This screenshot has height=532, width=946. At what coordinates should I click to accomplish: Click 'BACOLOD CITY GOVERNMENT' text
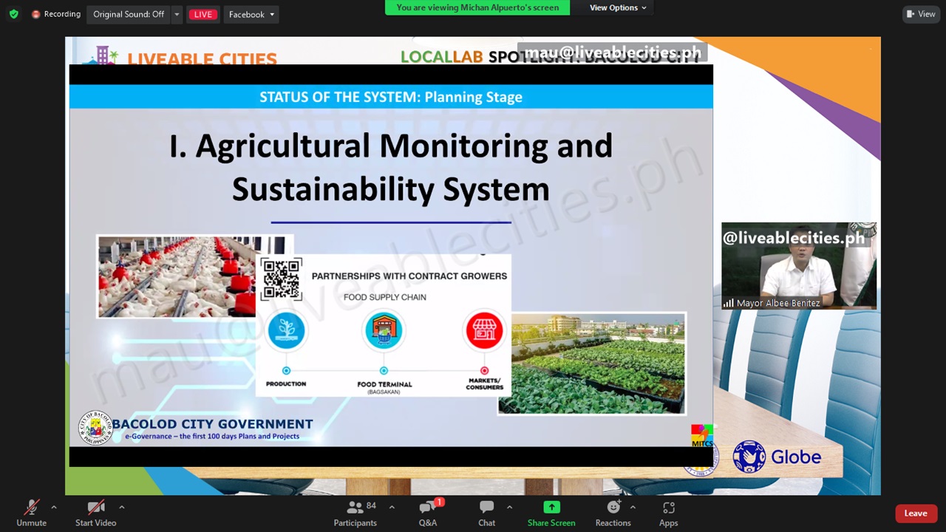(x=212, y=423)
